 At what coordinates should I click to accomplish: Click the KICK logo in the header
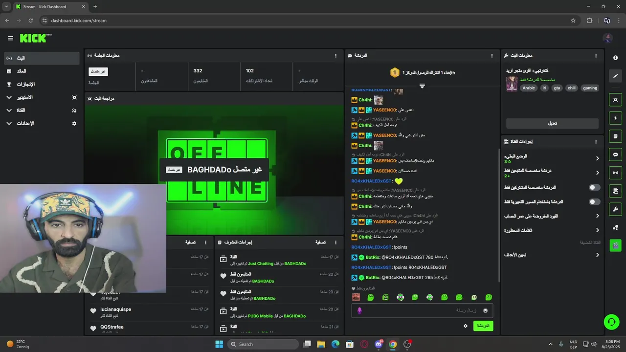click(x=36, y=38)
